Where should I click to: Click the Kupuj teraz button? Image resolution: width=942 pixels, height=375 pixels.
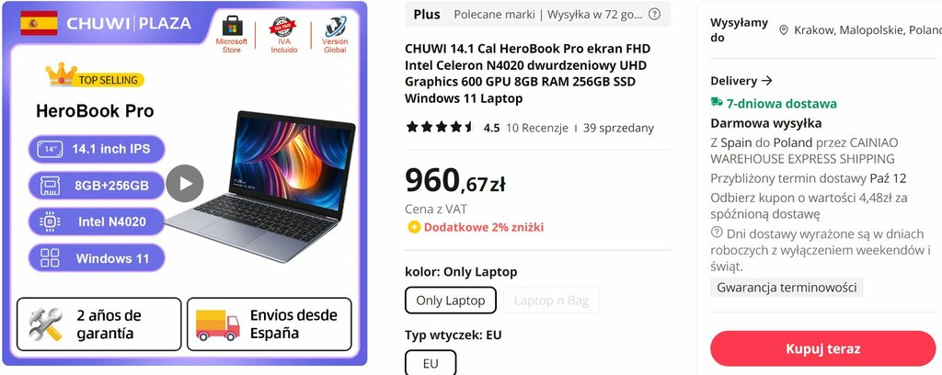(x=823, y=348)
